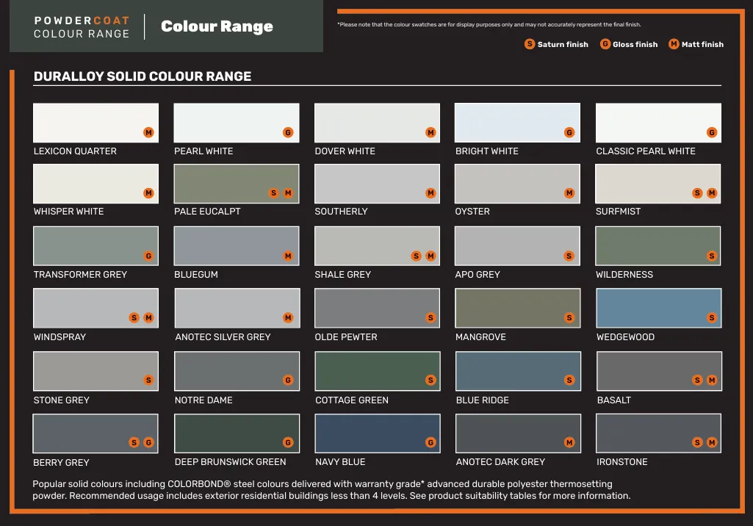Click the Gloss badge on Deep Brunswick Green

click(x=289, y=442)
